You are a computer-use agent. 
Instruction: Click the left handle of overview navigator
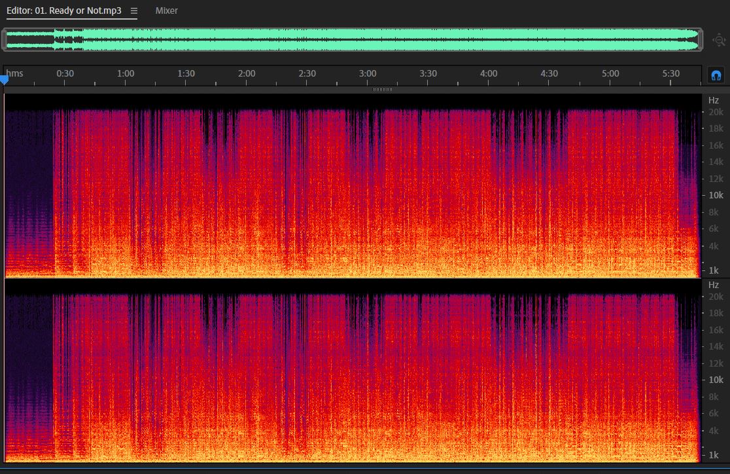pyautogui.click(x=4, y=40)
